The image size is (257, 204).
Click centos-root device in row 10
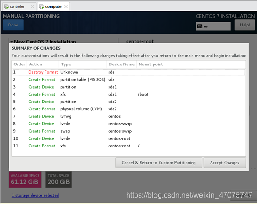(x=119, y=139)
